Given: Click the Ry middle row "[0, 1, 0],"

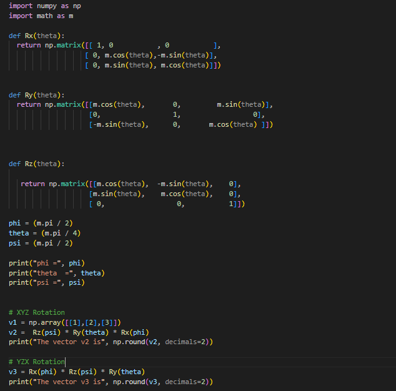Looking at the screenshot, I should pyautogui.click(x=177, y=115).
